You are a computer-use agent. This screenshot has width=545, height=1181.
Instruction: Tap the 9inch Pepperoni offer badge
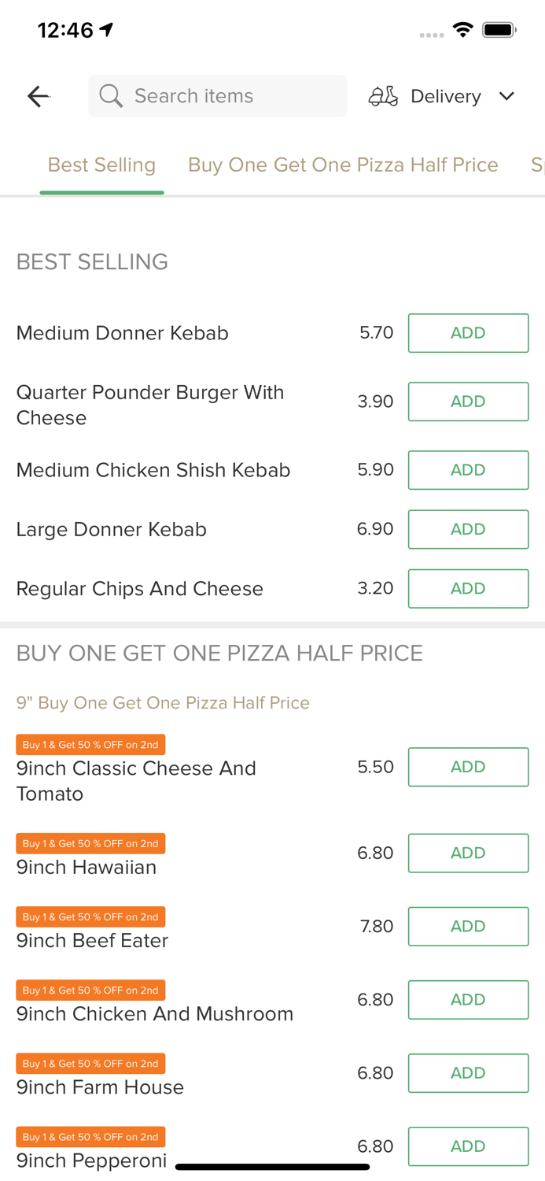(90, 1137)
